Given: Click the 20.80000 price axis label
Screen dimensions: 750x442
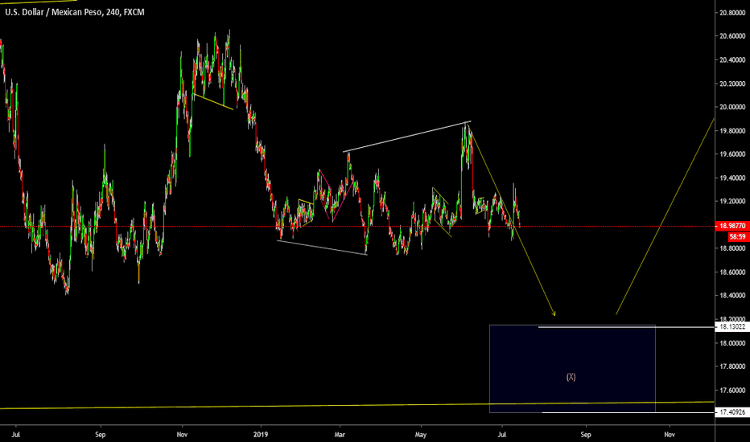Looking at the screenshot, I should [x=732, y=13].
